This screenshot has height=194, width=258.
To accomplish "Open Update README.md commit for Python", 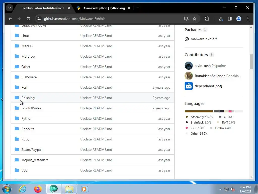I will point(96,118).
